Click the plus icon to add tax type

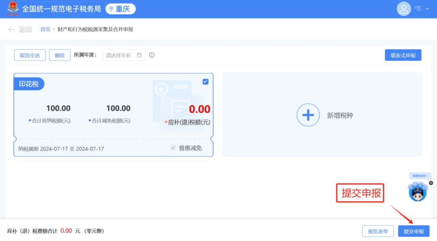[x=308, y=115]
